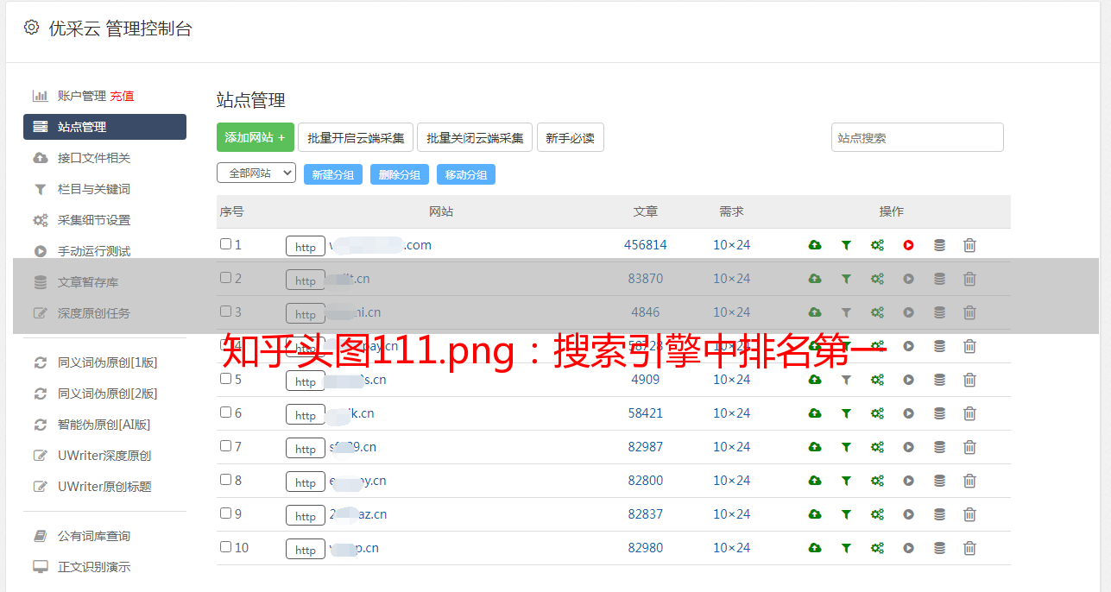Image resolution: width=1111 pixels, height=592 pixels.
Task: Delete site in row 7 via trash icon
Action: pos(969,447)
